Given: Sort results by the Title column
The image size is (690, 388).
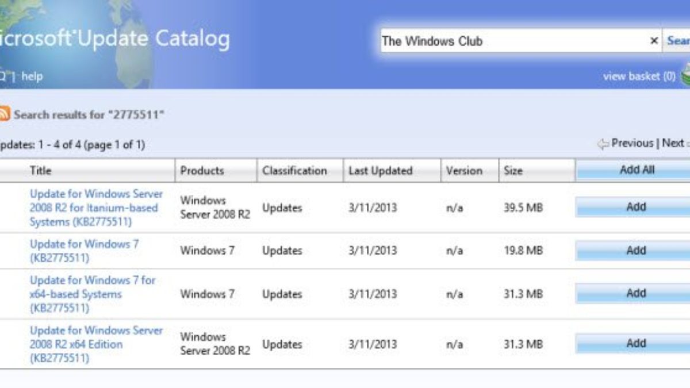Looking at the screenshot, I should (40, 171).
